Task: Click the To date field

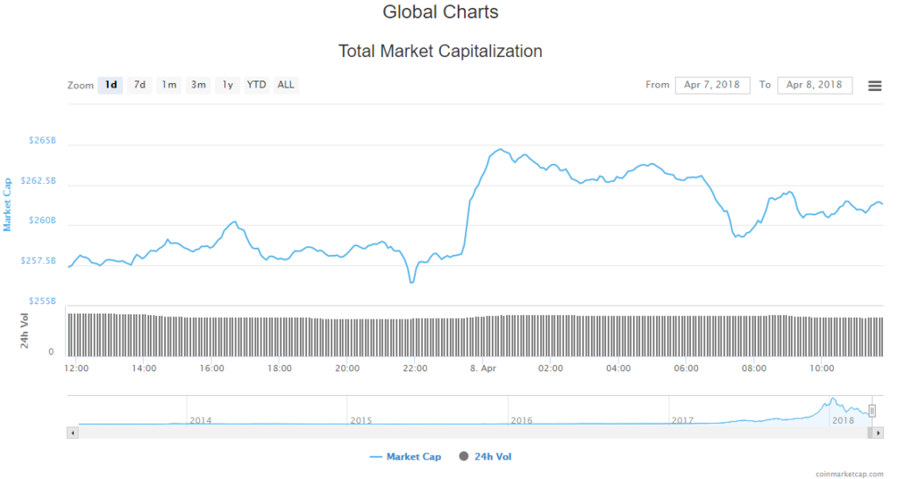Action: 815,85
